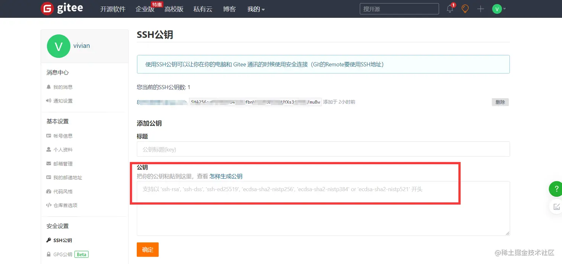The width and height of the screenshot is (562, 264).
Task: Click the vivian profile avatar
Action: [58, 46]
